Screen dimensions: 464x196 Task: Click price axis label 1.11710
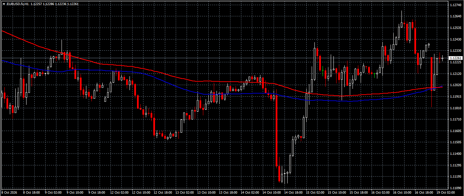(x=455, y=119)
